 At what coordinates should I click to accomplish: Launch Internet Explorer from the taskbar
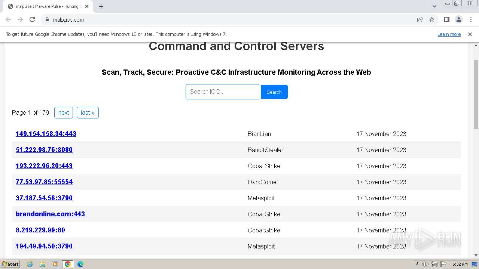click(x=30, y=264)
